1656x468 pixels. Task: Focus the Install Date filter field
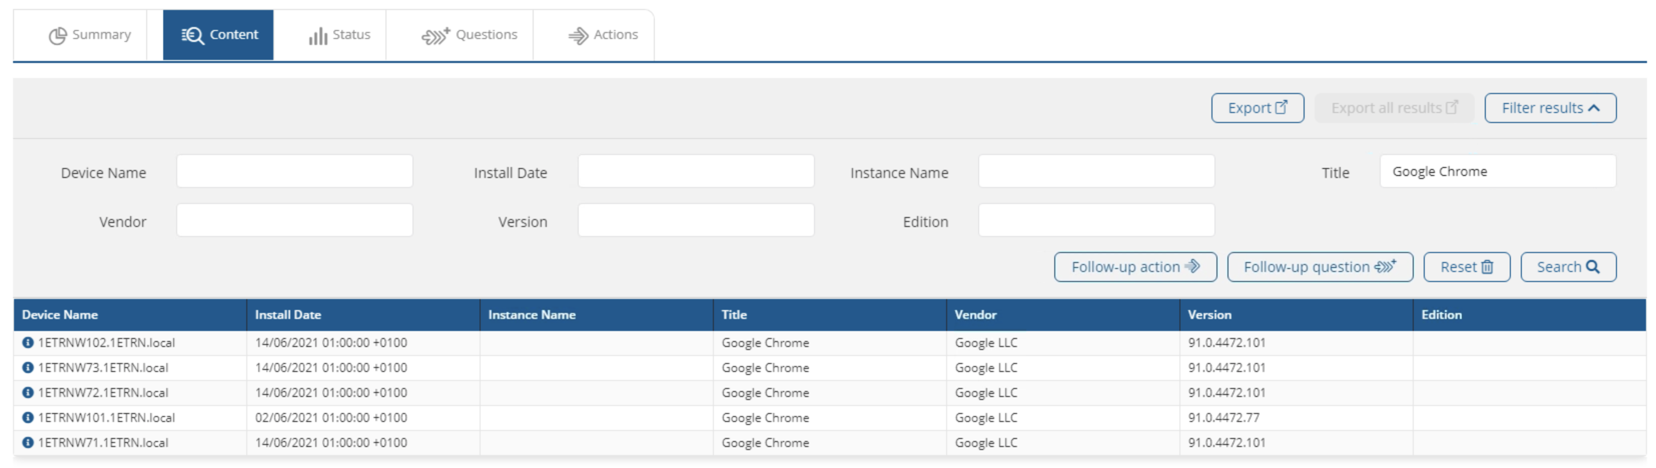695,171
